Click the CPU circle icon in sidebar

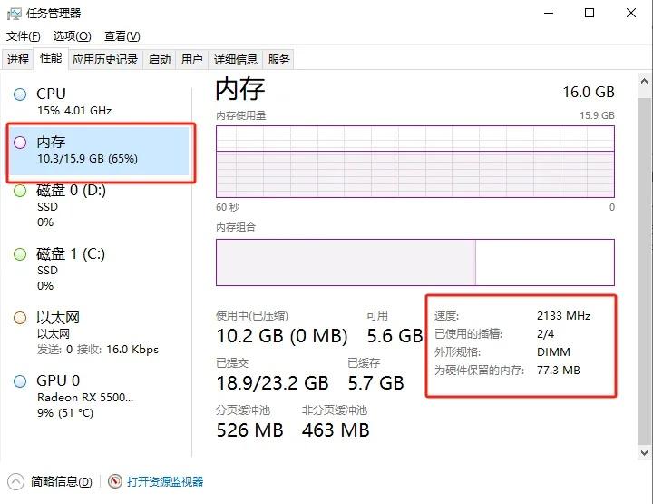(20, 94)
